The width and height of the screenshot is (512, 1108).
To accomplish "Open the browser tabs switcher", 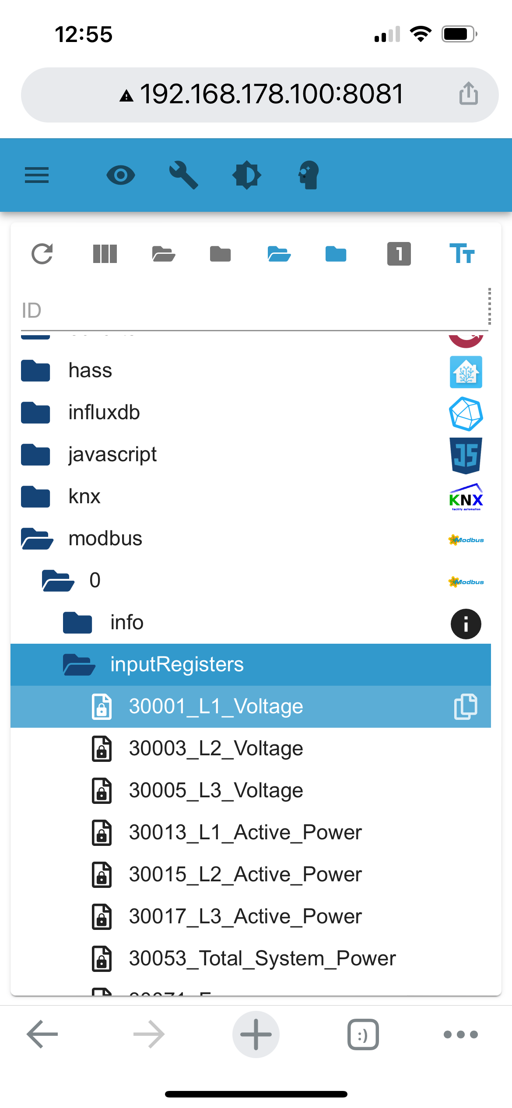I will 363,1034.
